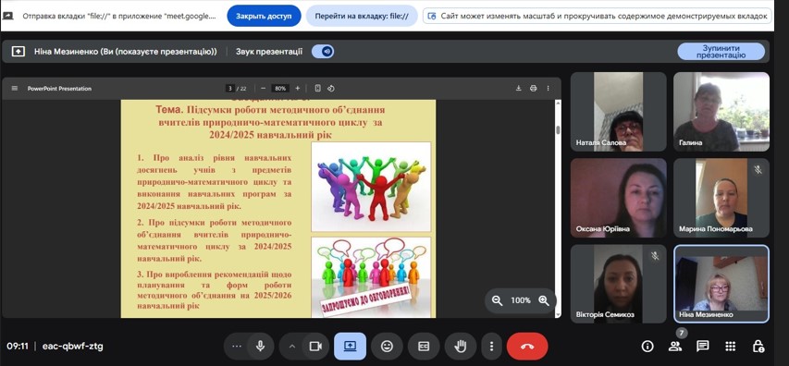Toggle the camera button in call controls
Image resolution: width=789 pixels, height=366 pixels.
(315, 347)
